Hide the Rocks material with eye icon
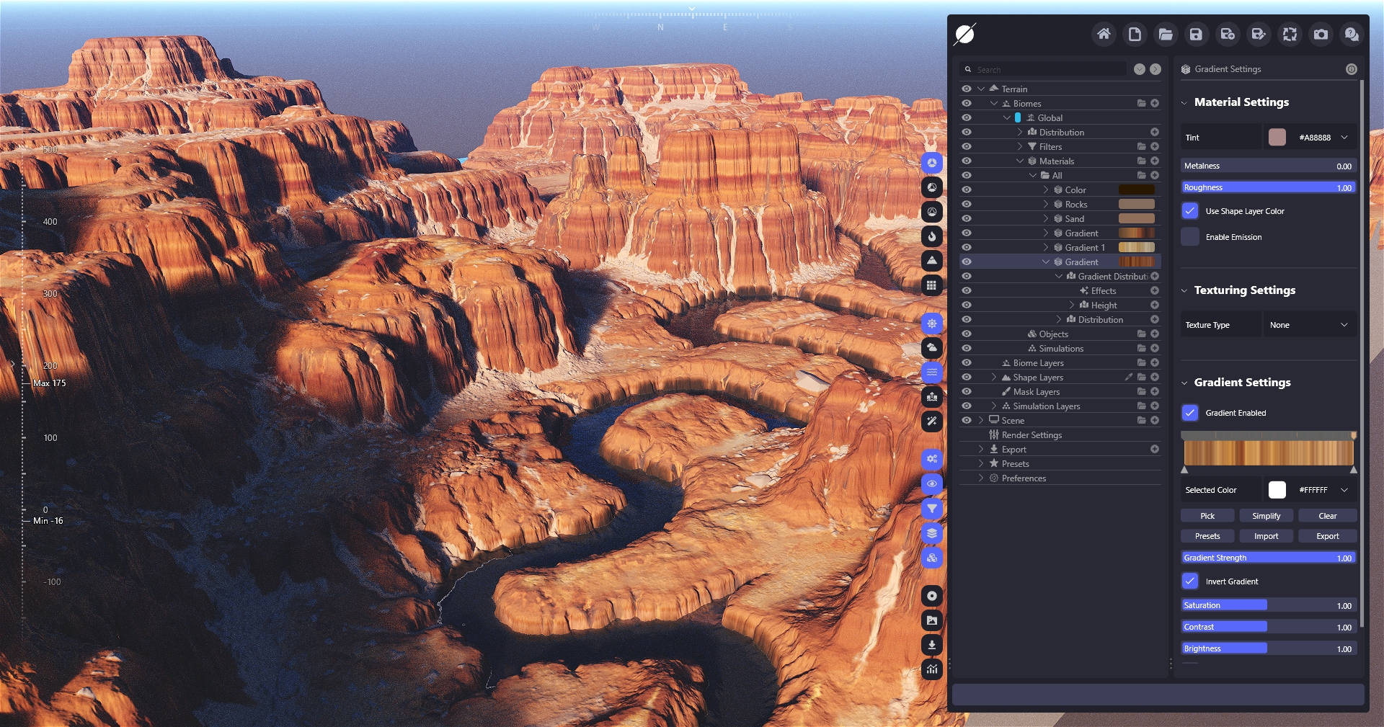 (967, 204)
